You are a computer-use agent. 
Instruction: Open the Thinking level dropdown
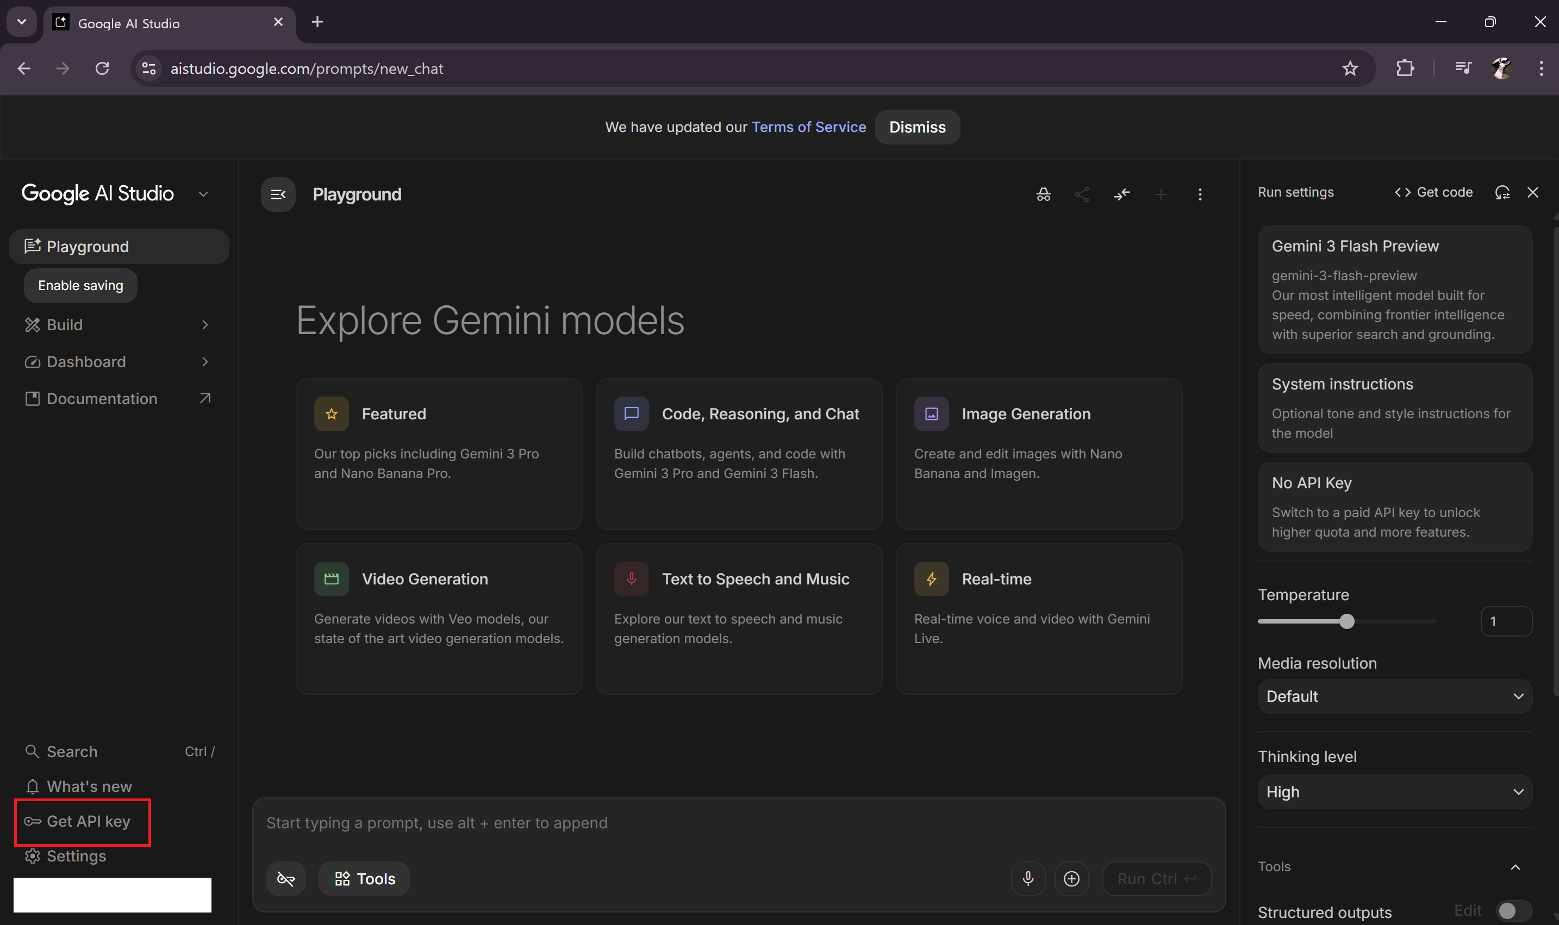pyautogui.click(x=1394, y=791)
